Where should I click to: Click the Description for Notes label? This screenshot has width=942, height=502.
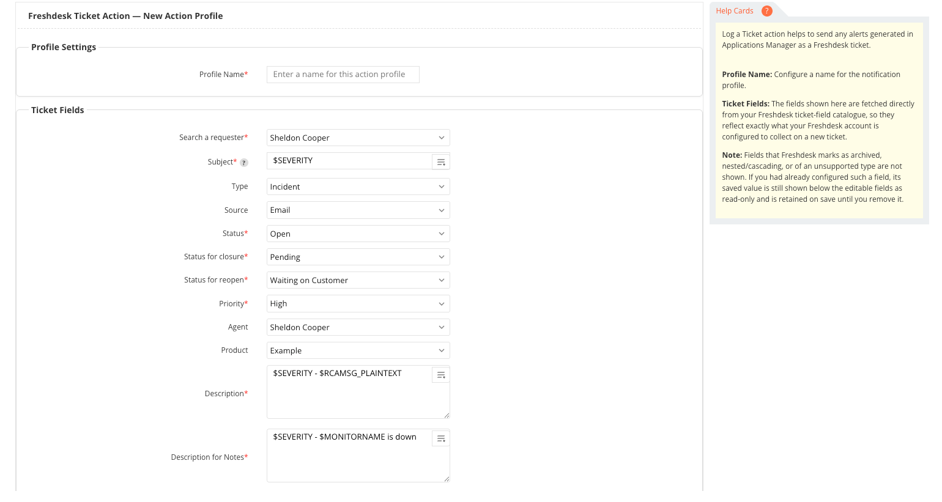(209, 457)
